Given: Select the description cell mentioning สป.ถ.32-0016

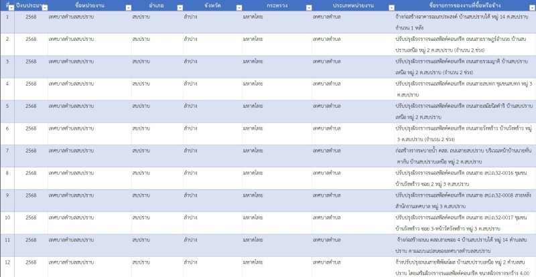Looking at the screenshot, I should tap(464, 177).
